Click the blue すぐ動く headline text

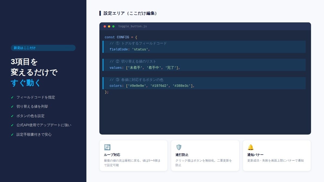pos(26,83)
